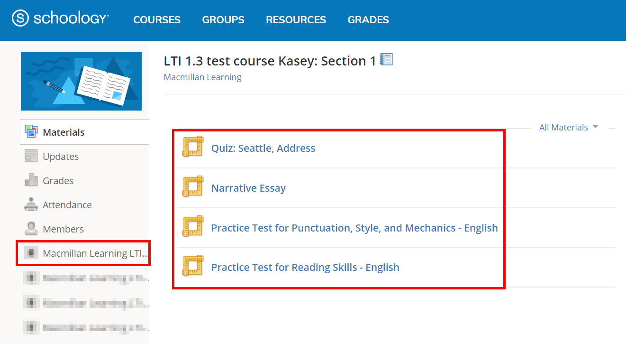626x344 pixels.
Task: Select the Materials icon in the sidebar
Action: pos(31,132)
